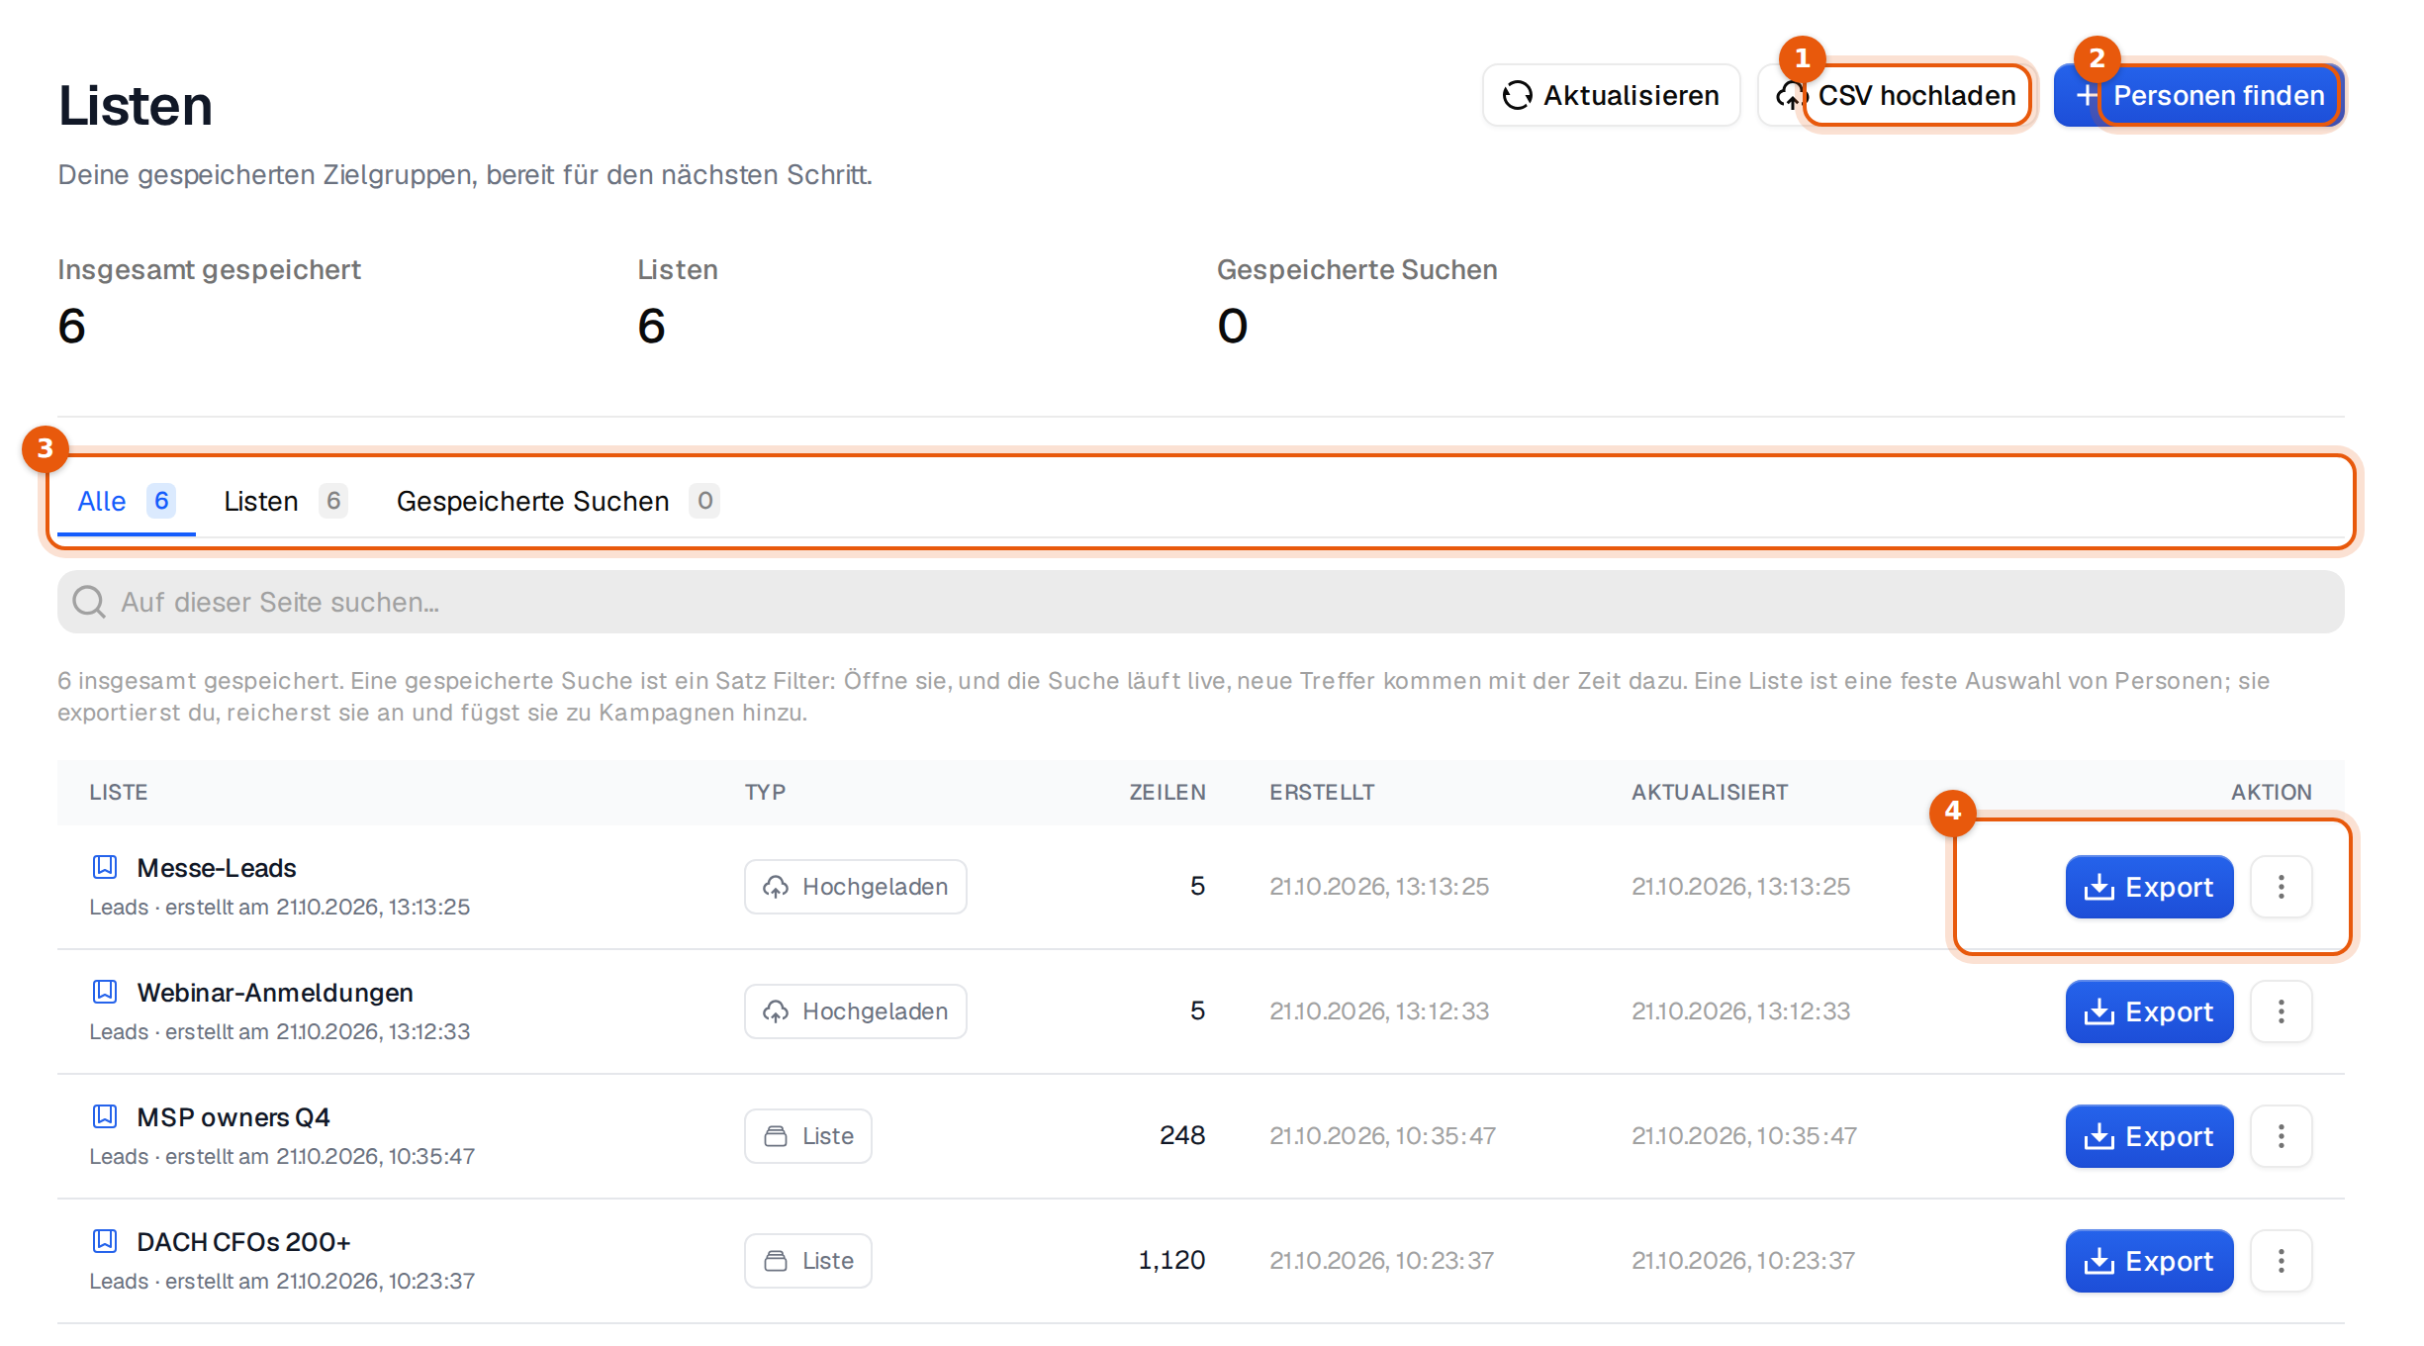Open the three-dot menu for DACH CFOs 200+
2424x1346 pixels.
2281,1261
